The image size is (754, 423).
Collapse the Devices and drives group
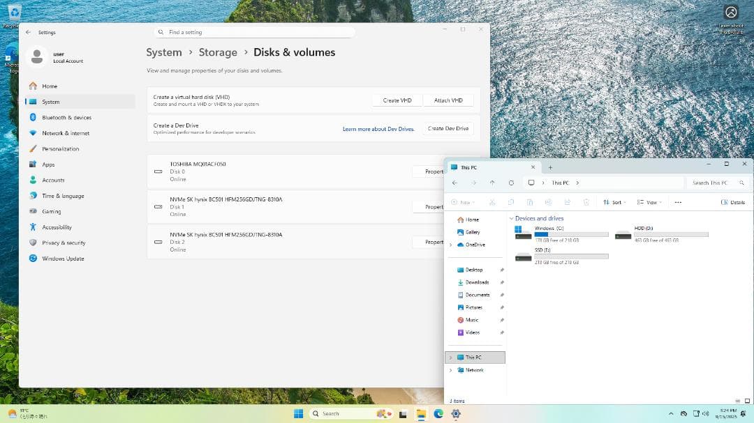pyautogui.click(x=511, y=219)
